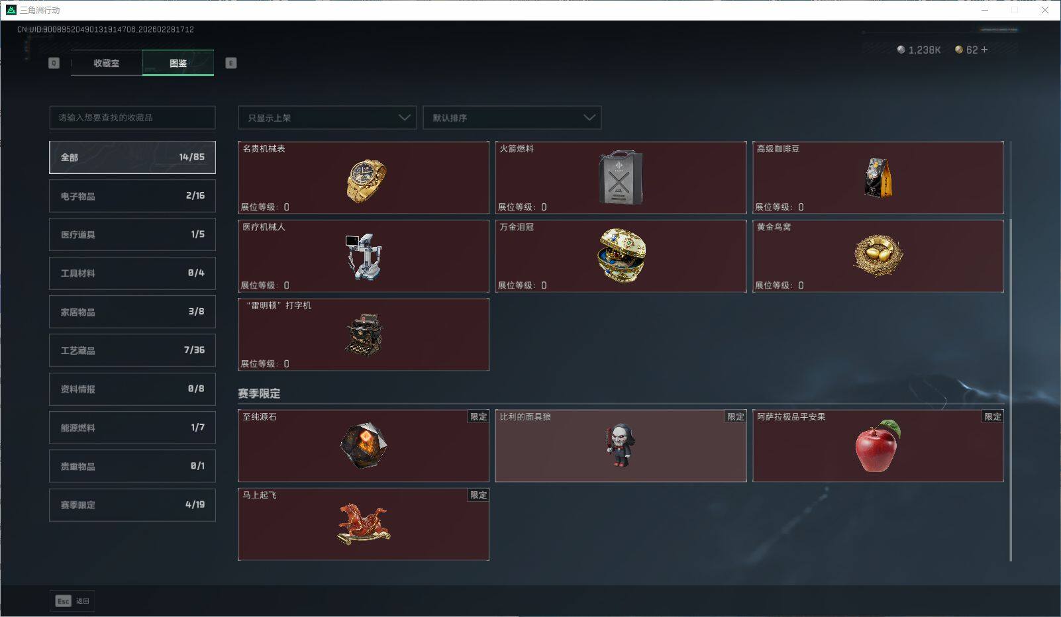Expand the 只显示上架 filter dropdown
The height and width of the screenshot is (617, 1061).
[327, 118]
